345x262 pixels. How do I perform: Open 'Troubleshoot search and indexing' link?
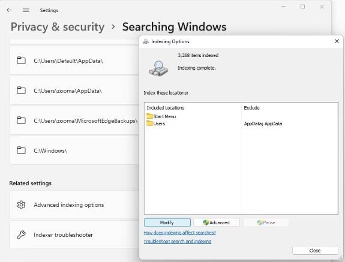178,242
